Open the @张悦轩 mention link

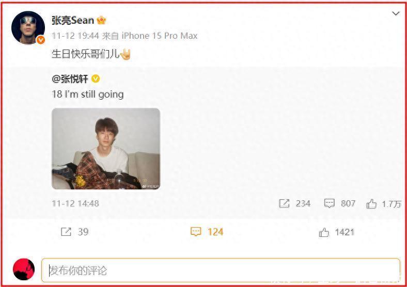point(70,78)
